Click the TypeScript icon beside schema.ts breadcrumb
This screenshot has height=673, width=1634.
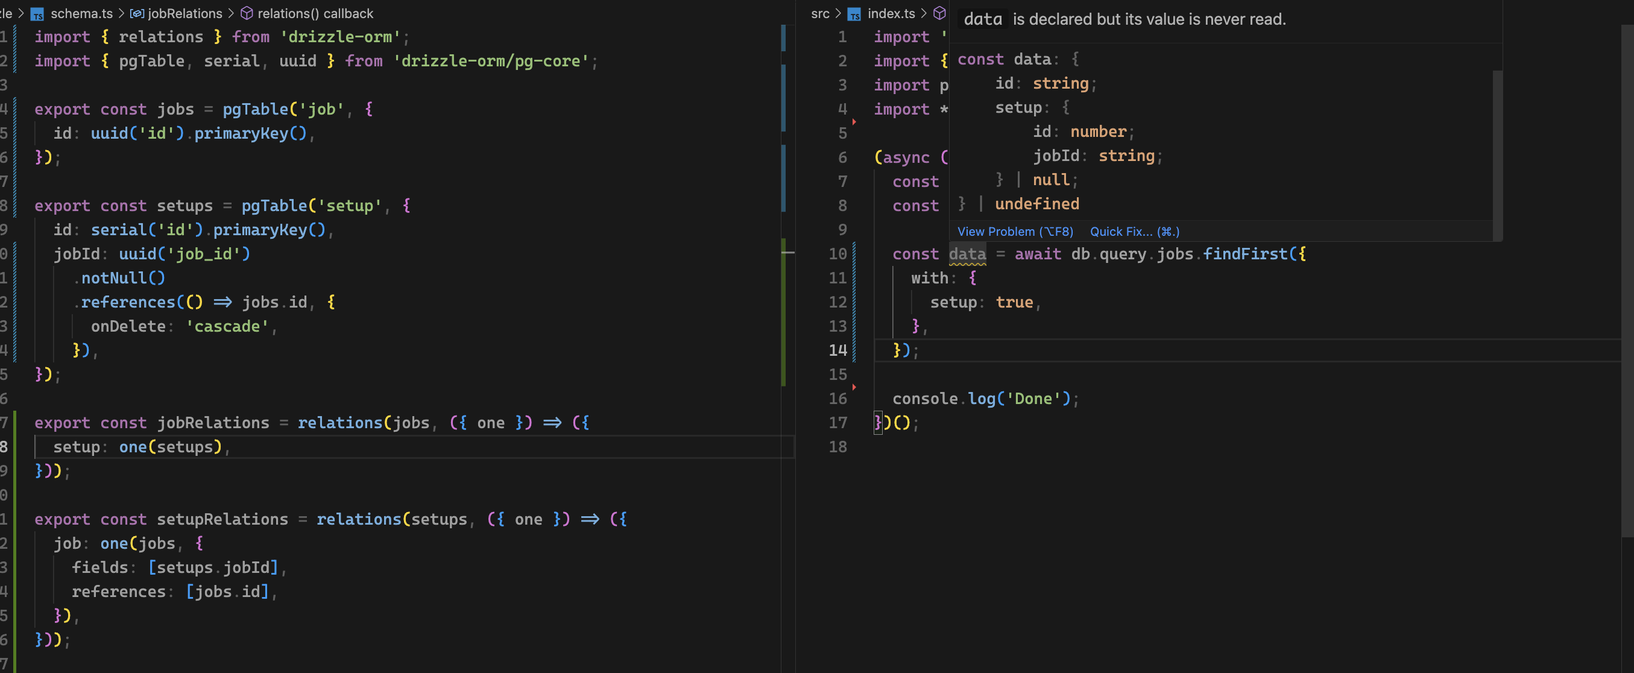pyautogui.click(x=37, y=14)
